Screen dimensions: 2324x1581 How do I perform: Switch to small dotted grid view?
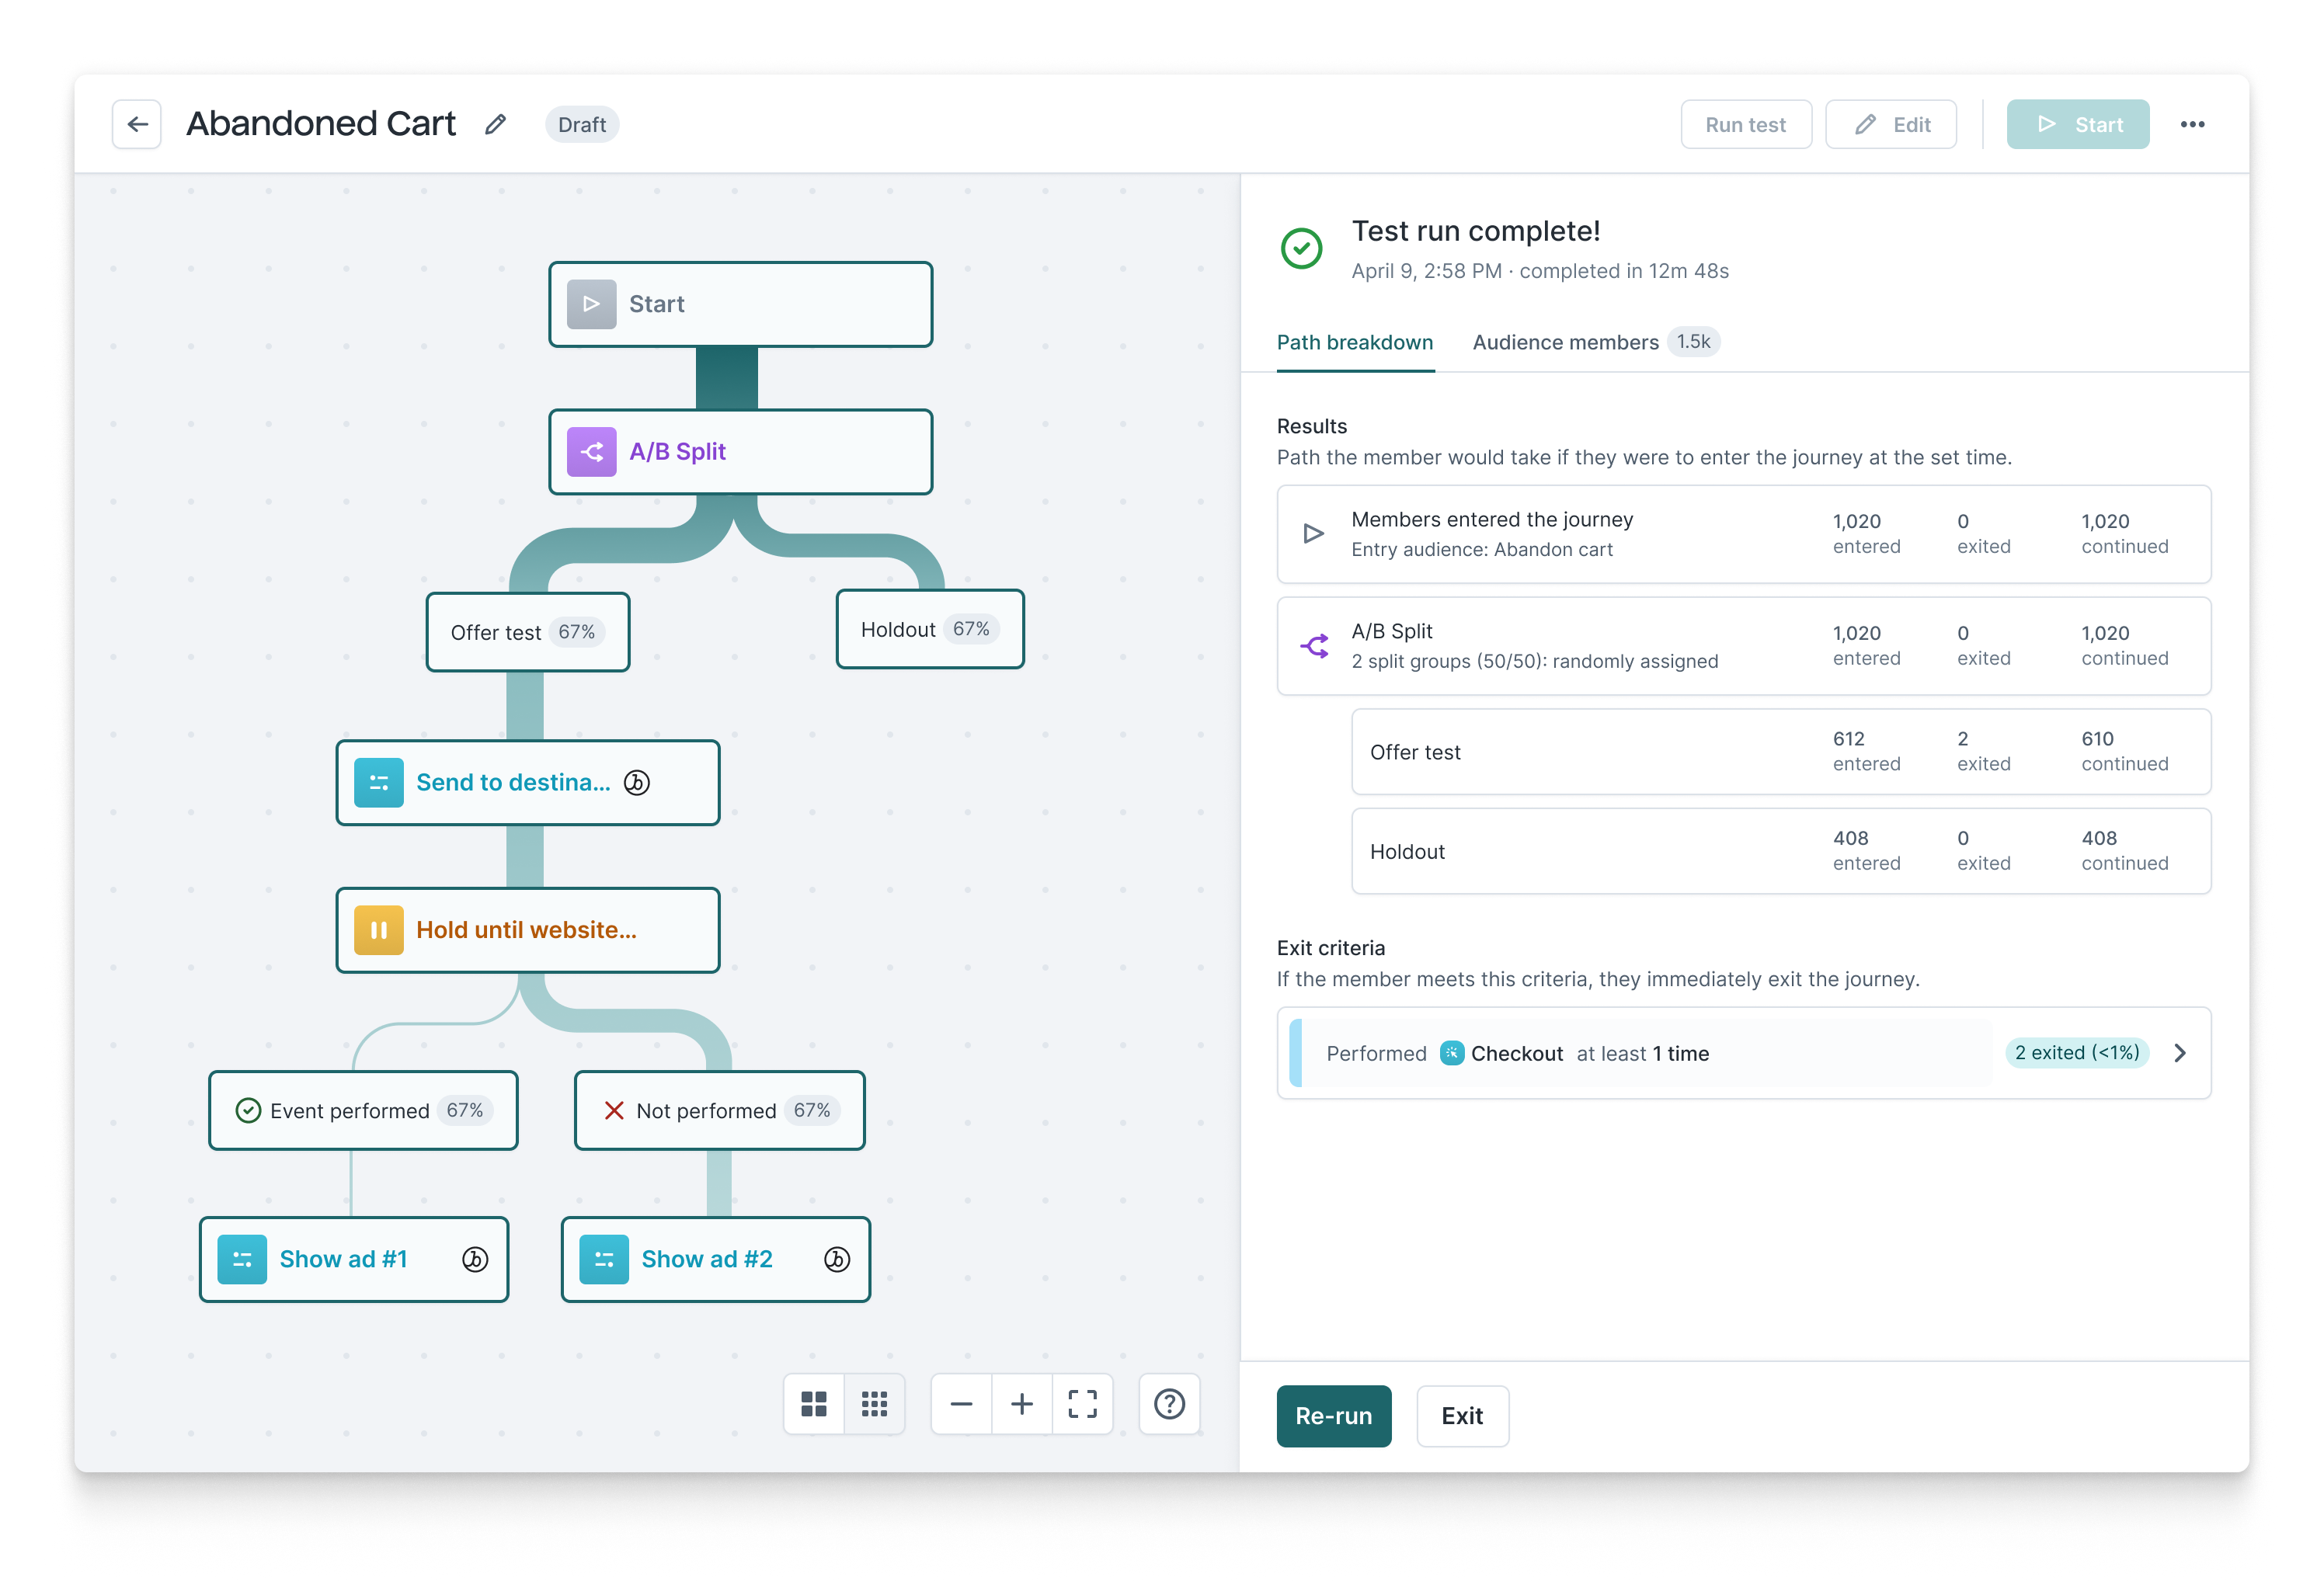[x=874, y=1404]
